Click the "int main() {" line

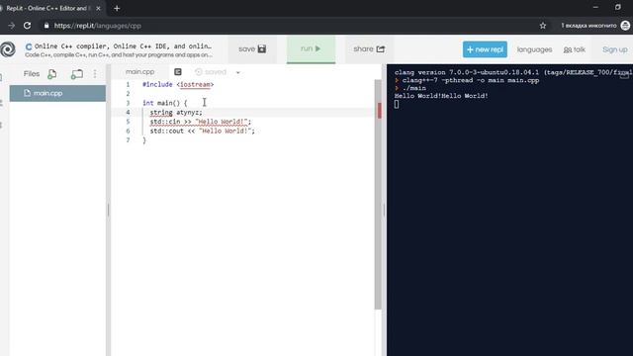(x=165, y=103)
